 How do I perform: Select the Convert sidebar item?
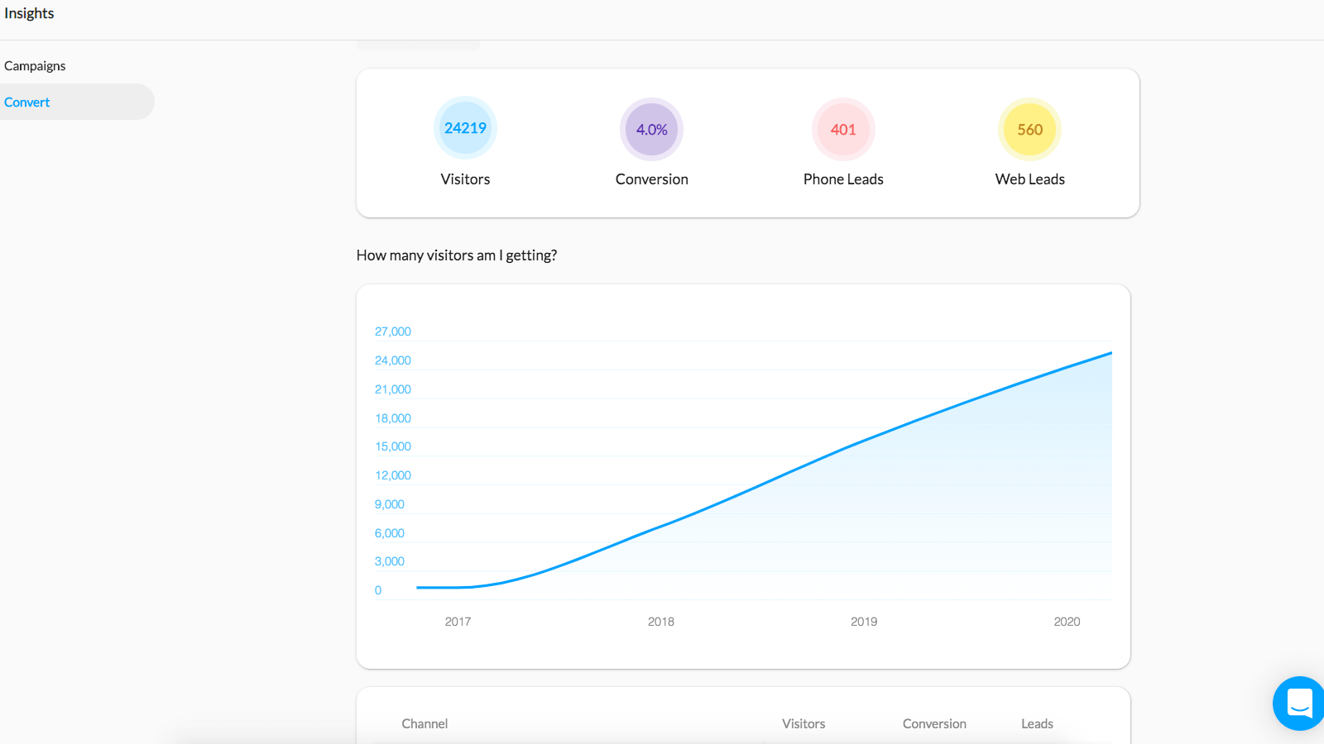tap(76, 102)
